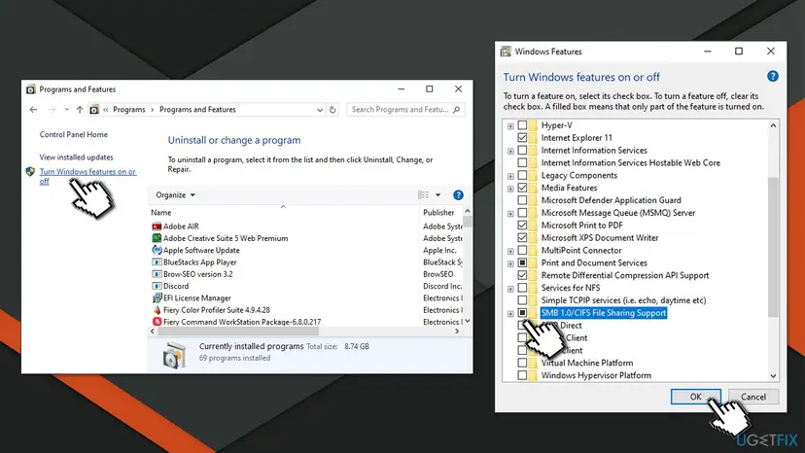Image resolution: width=805 pixels, height=453 pixels.
Task: Expand Microsoft Message Queue (MSMQ) Server node
Action: pyautogui.click(x=510, y=214)
